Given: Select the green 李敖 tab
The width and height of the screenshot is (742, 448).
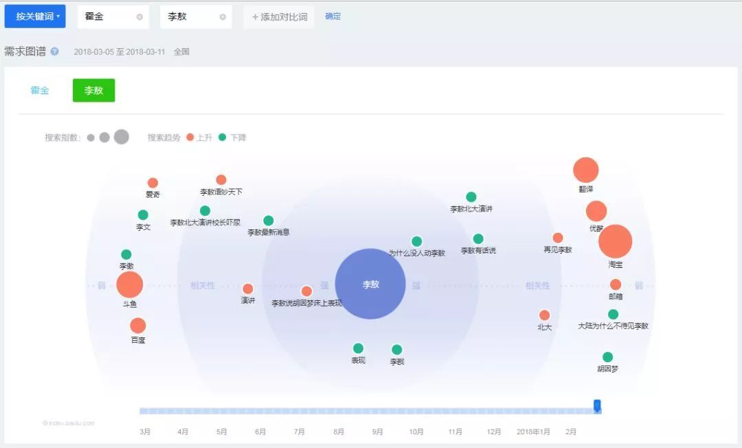Looking at the screenshot, I should (x=93, y=91).
